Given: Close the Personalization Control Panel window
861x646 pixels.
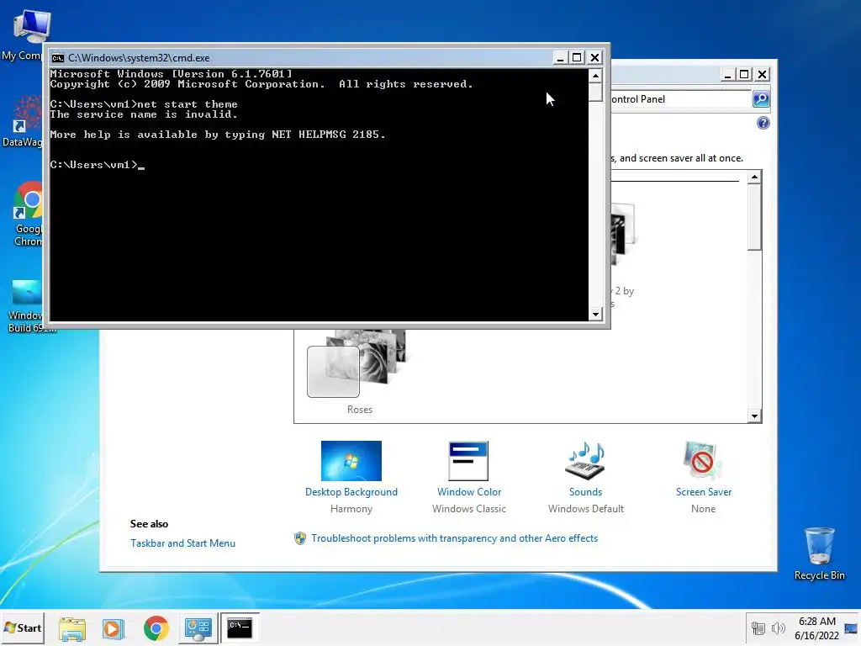Looking at the screenshot, I should [x=762, y=74].
